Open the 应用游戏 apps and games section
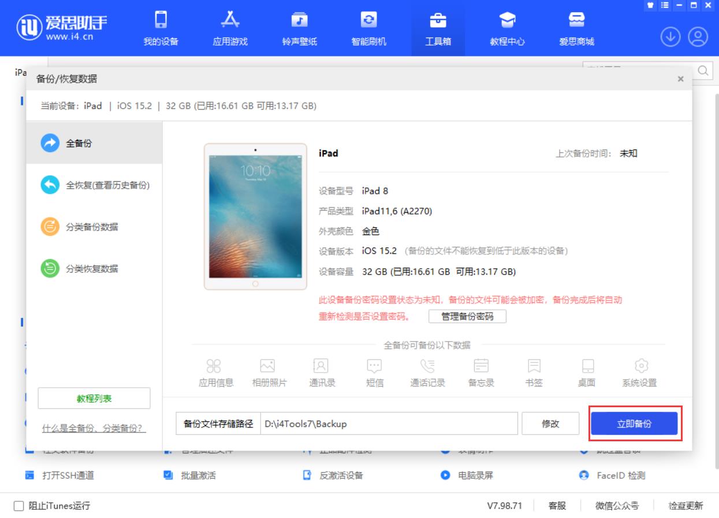719x518 pixels. pyautogui.click(x=230, y=28)
